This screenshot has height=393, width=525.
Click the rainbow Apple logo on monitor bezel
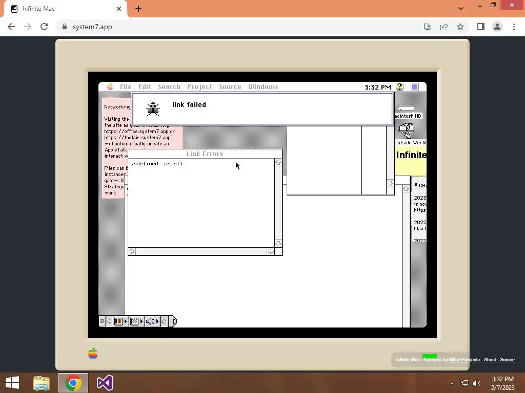tap(93, 353)
